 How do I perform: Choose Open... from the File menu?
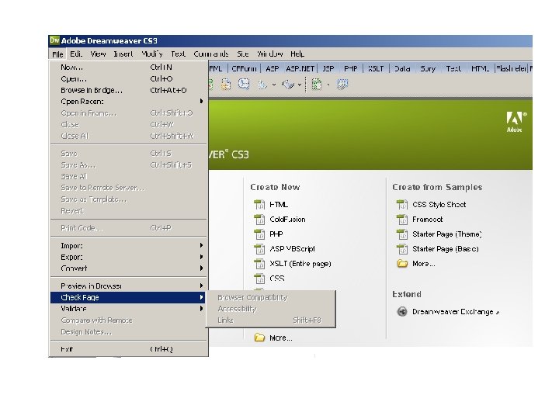point(128,78)
